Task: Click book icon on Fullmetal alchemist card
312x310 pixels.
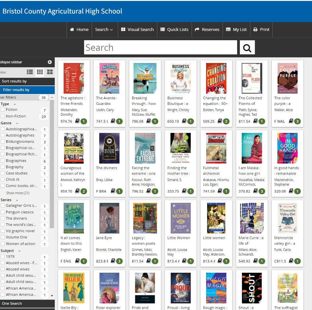Action: tap(220, 191)
